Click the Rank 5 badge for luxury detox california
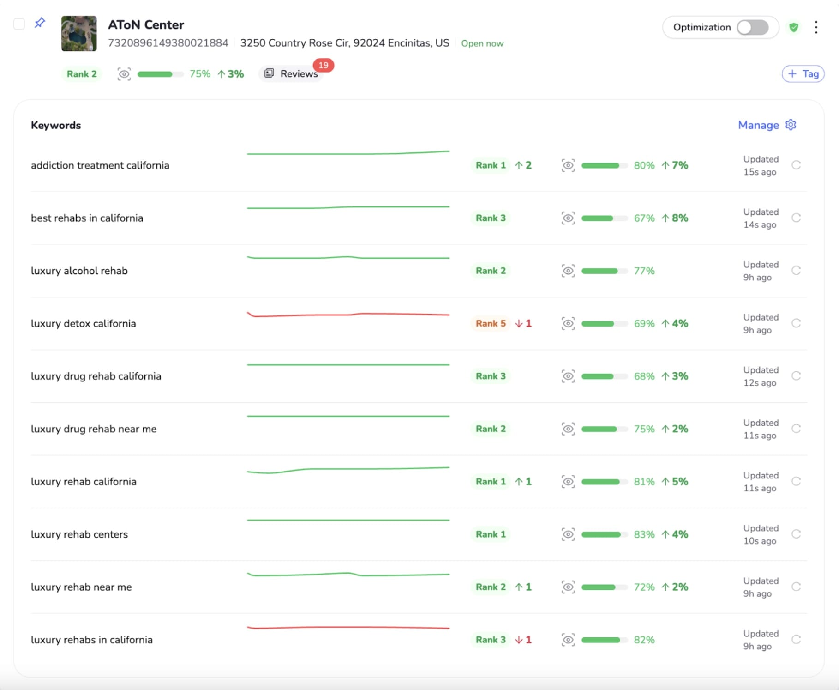This screenshot has width=839, height=690. [491, 323]
